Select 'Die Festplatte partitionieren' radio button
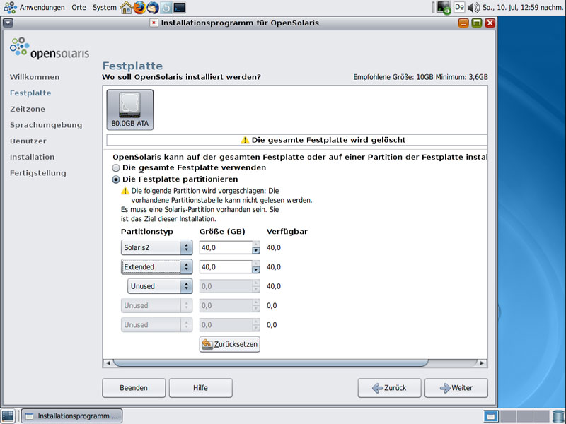This screenshot has height=424, width=566. tap(117, 179)
